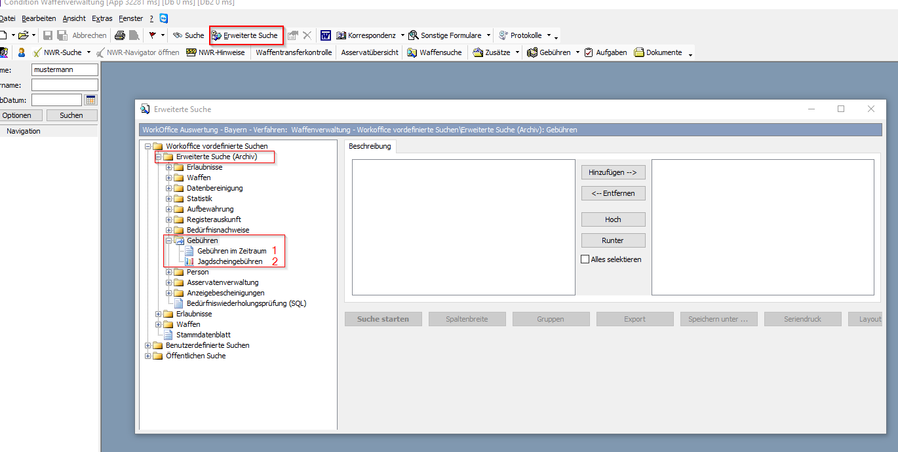Click the Hinzufügen --> button

click(613, 172)
